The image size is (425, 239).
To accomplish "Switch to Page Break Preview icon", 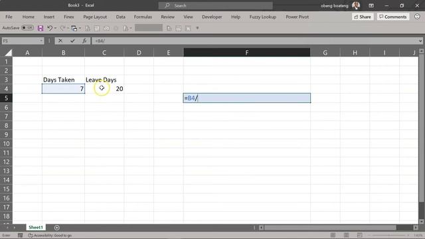I will [x=360, y=235].
